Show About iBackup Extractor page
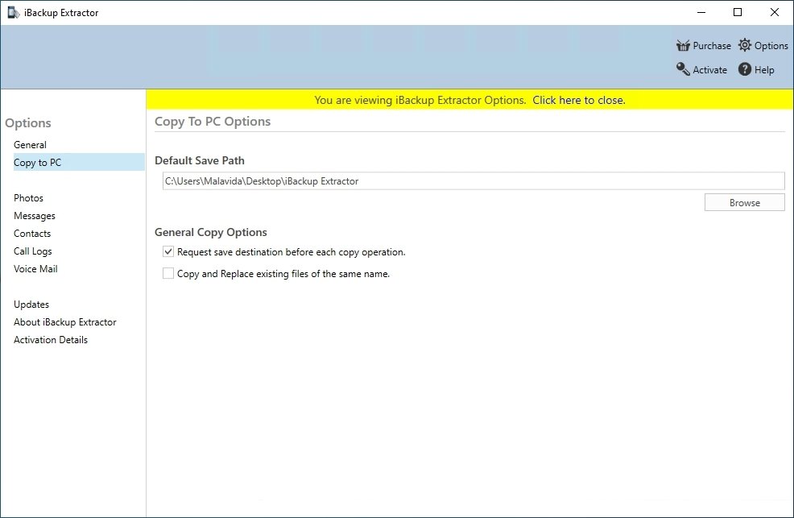The image size is (794, 518). pyautogui.click(x=64, y=322)
